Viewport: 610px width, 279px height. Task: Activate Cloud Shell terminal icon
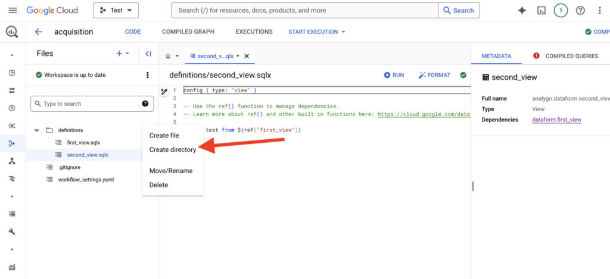coord(541,11)
